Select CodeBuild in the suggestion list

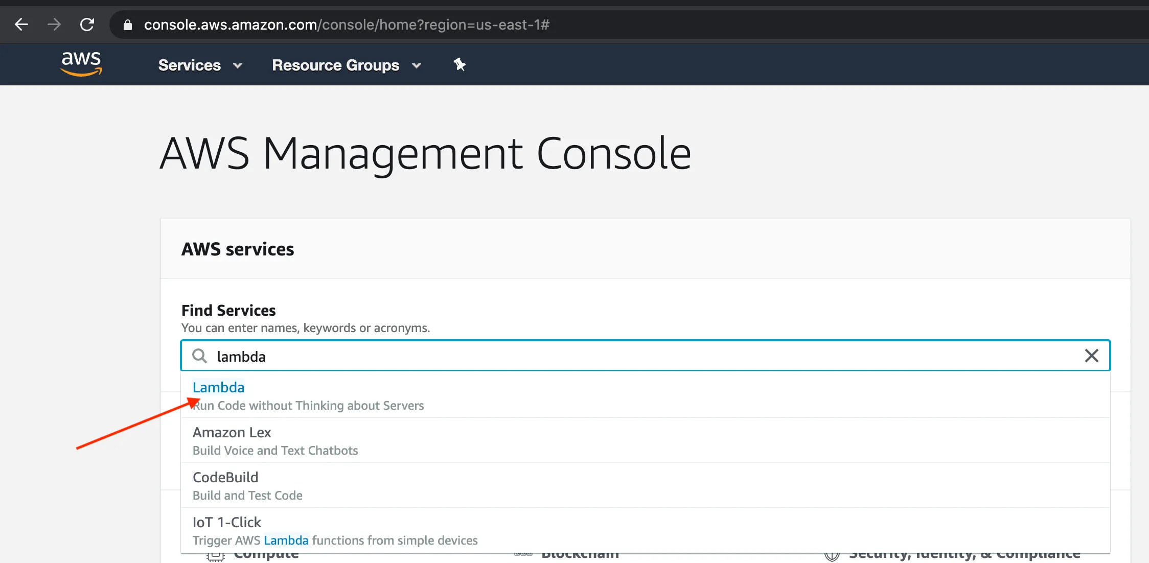click(x=225, y=477)
